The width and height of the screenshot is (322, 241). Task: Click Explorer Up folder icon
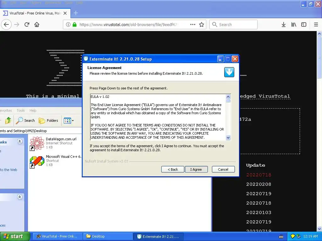click(8, 120)
